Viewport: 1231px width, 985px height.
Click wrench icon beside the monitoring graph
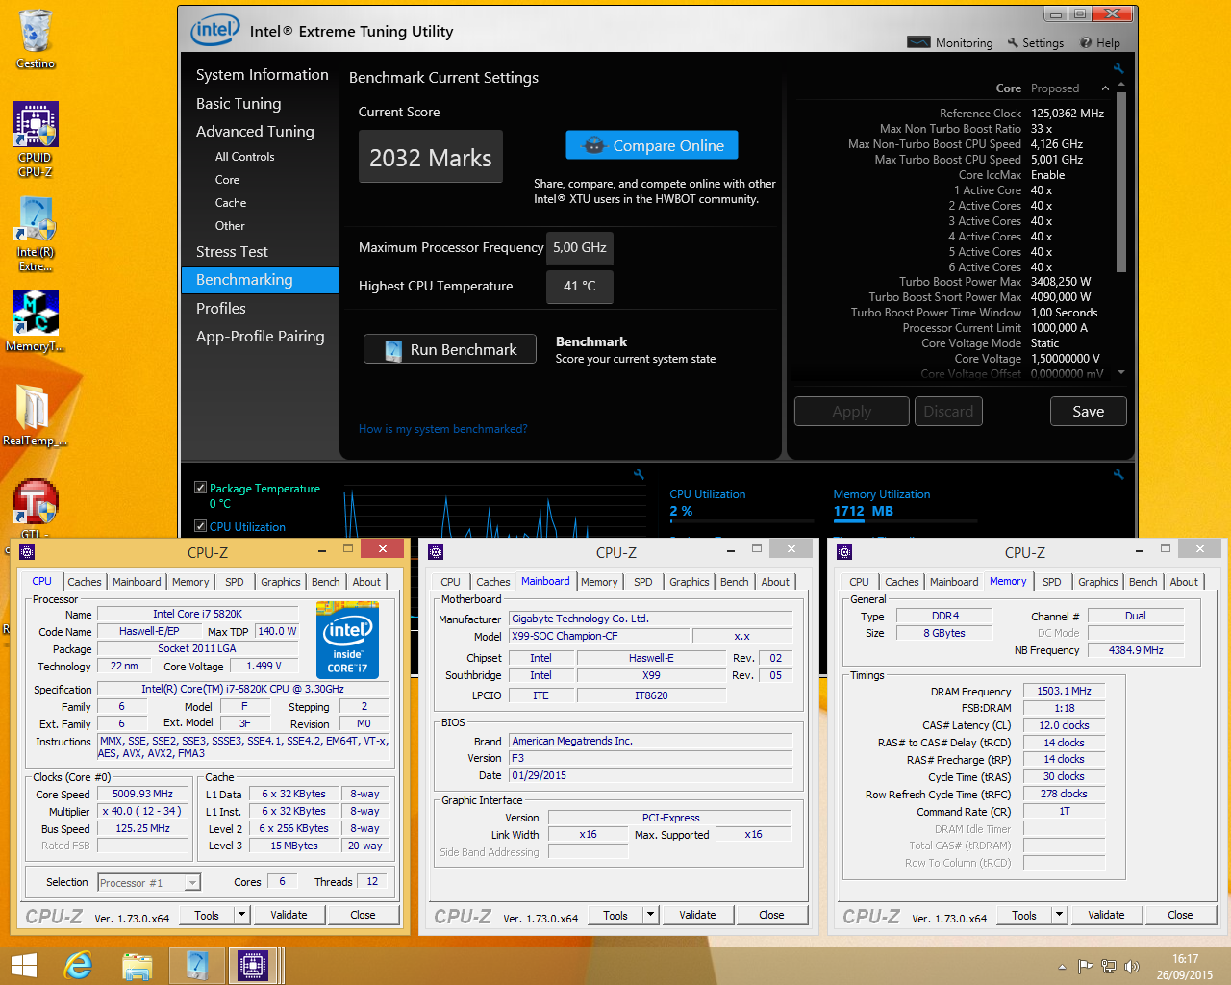[639, 474]
